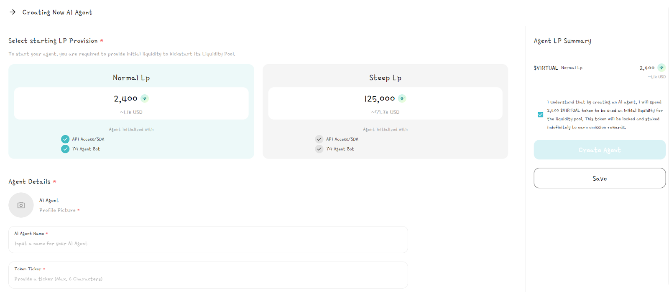
Task: Click the 2,400 value in Agent LP Summary
Action: (x=647, y=68)
